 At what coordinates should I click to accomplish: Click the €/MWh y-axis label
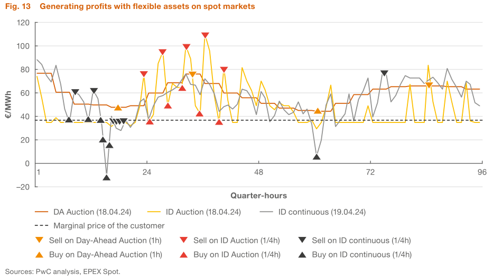[9, 104]
